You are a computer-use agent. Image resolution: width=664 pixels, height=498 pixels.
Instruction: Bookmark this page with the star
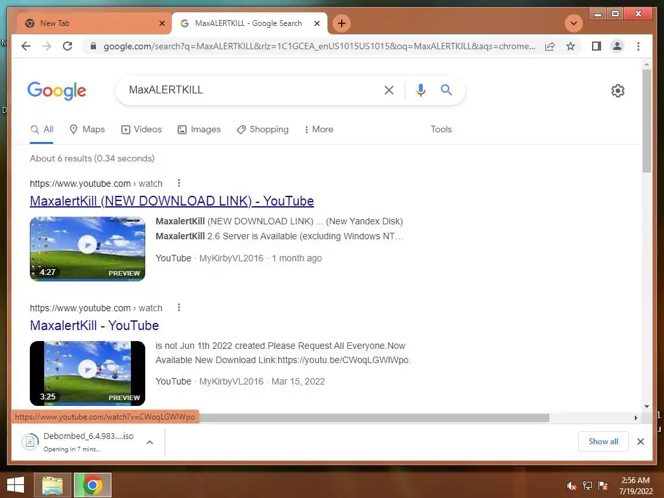[571, 46]
